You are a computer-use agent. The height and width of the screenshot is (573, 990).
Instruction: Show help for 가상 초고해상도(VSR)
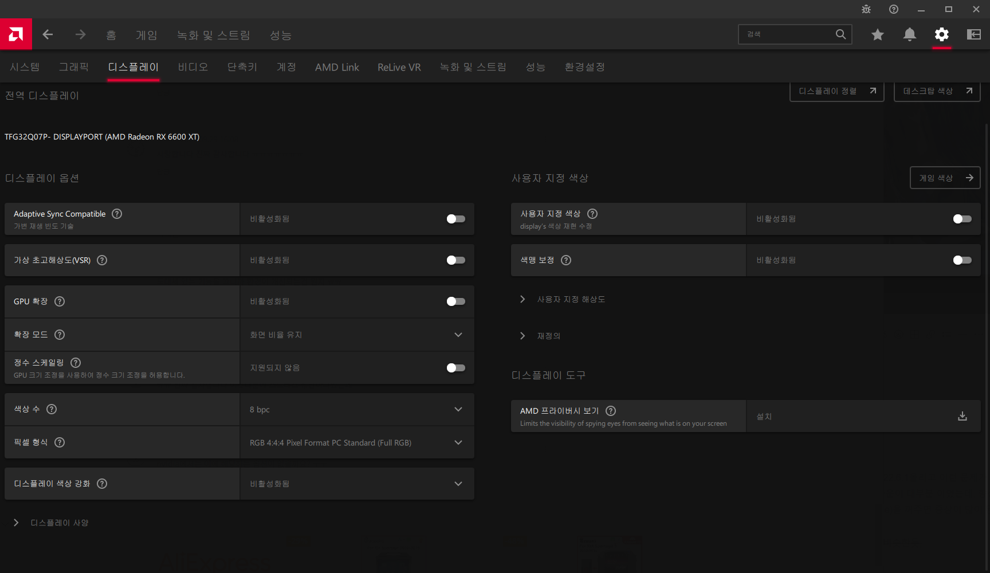[102, 260]
